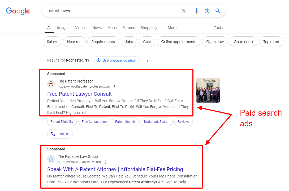
Task: Select the Trademark Search sitelink chip
Action: click(x=156, y=121)
